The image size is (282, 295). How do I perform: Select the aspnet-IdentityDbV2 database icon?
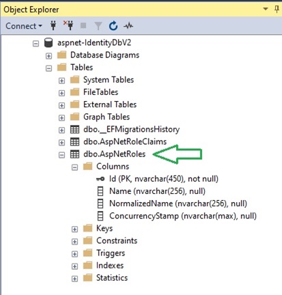(48, 42)
